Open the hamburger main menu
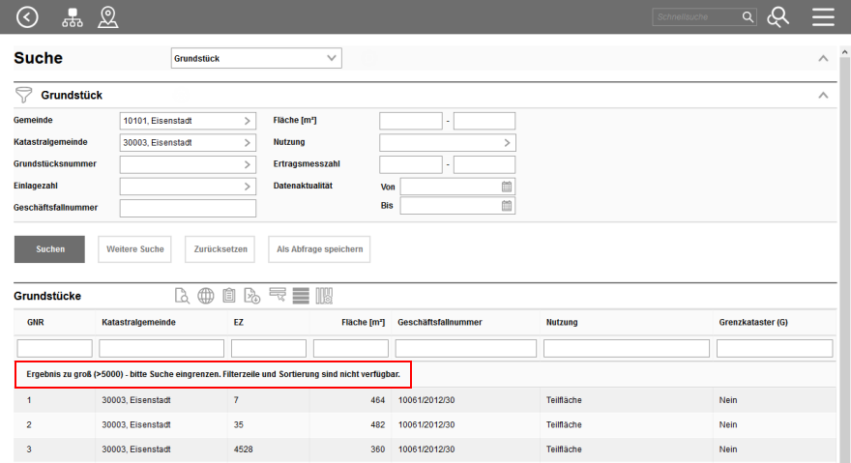The image size is (851, 463). pyautogui.click(x=823, y=16)
